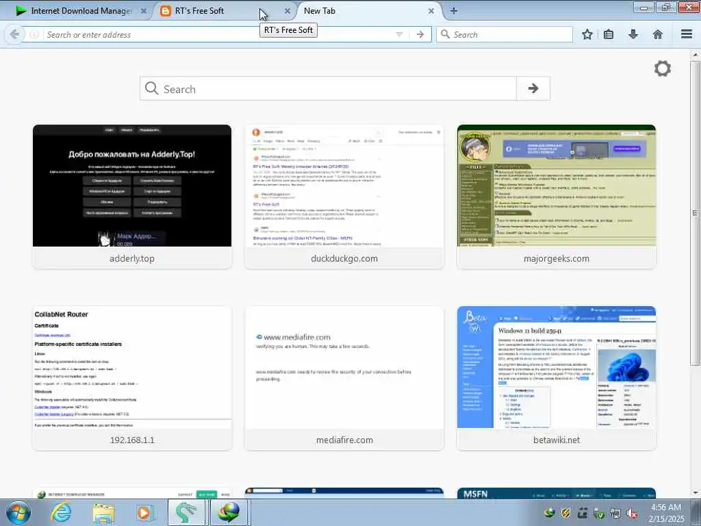Click the browser back arrow button
This screenshot has width=701, height=526.
tap(14, 34)
